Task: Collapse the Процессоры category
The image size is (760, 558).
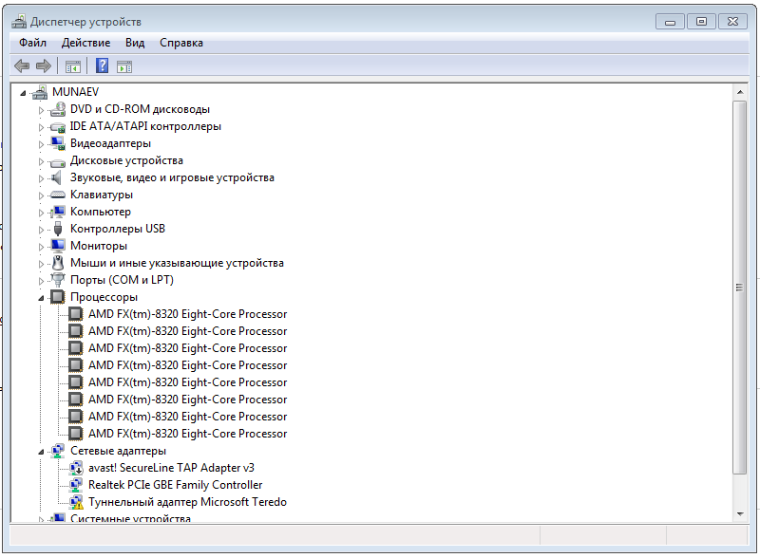Action: pos(41,297)
